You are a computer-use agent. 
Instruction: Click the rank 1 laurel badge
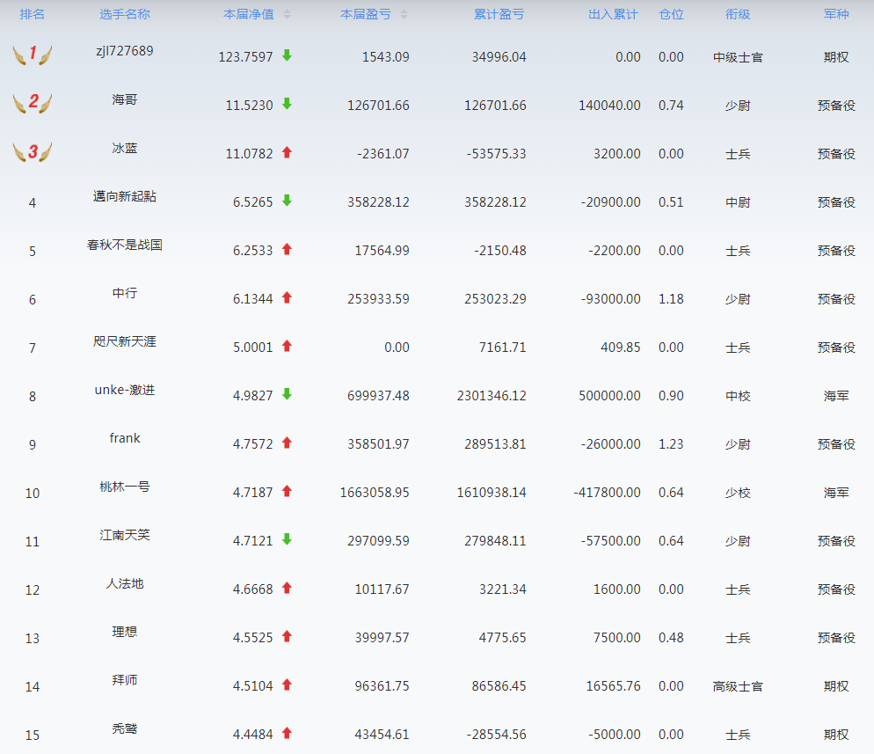33,55
